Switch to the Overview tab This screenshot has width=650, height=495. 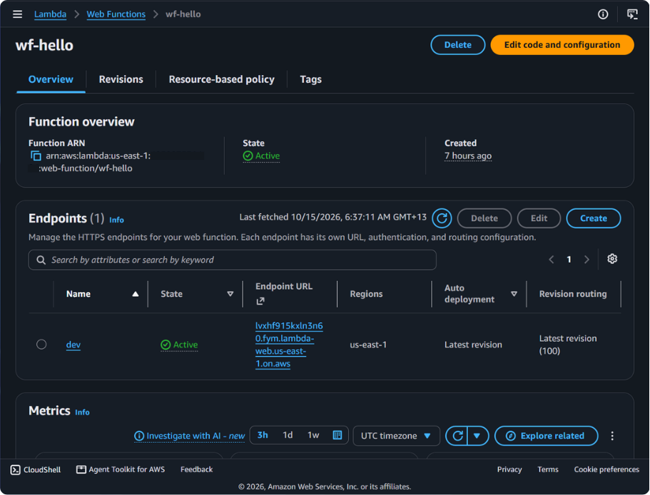click(51, 80)
